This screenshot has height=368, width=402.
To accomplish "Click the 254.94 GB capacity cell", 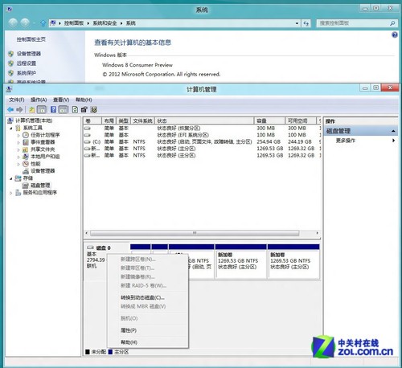I will pyautogui.click(x=269, y=141).
